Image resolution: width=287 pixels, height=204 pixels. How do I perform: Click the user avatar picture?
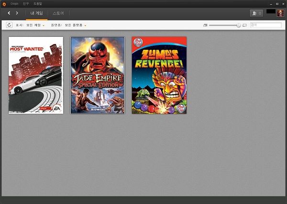(x=280, y=13)
